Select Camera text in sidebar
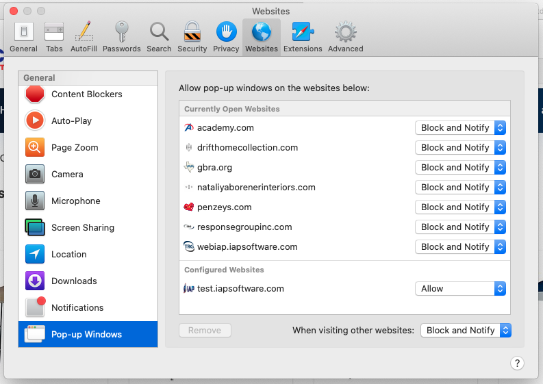 (67, 174)
